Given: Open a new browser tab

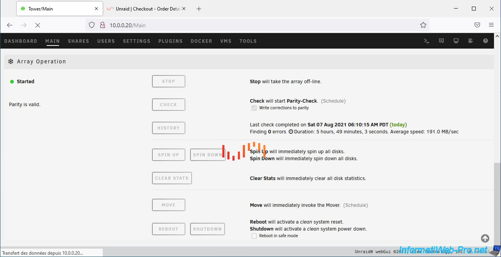Looking at the screenshot, I should [199, 9].
